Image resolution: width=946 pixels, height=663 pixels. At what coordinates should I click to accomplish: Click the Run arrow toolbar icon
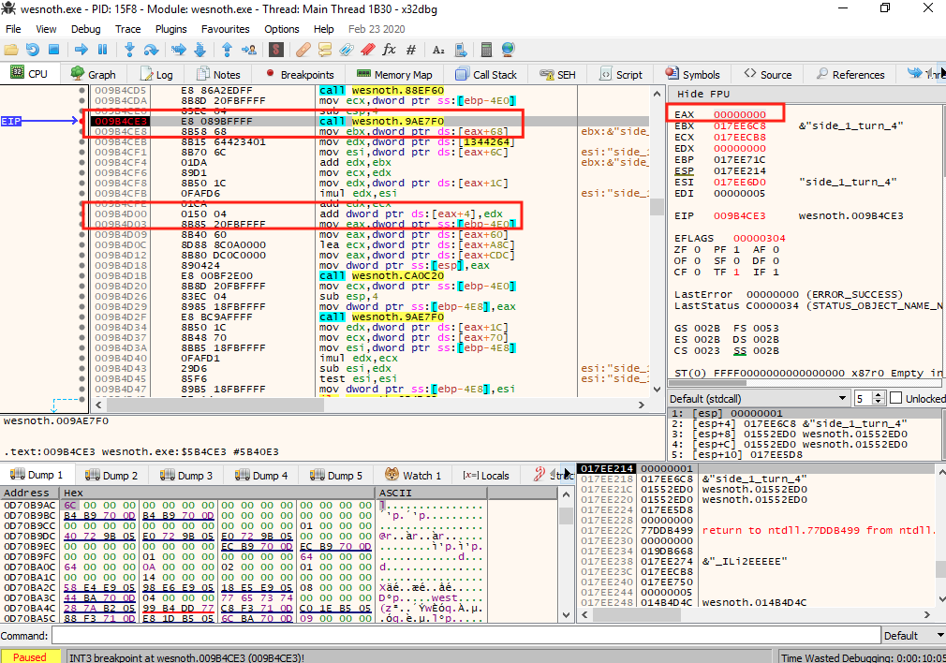coord(81,50)
